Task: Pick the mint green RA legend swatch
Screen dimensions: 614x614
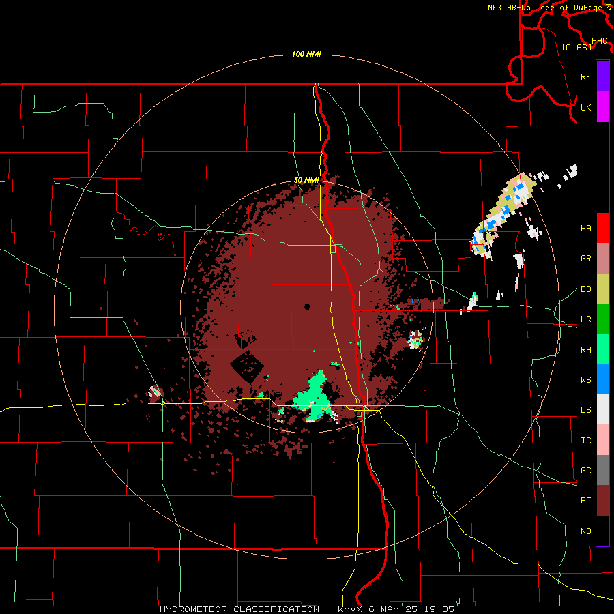Action: click(x=602, y=349)
